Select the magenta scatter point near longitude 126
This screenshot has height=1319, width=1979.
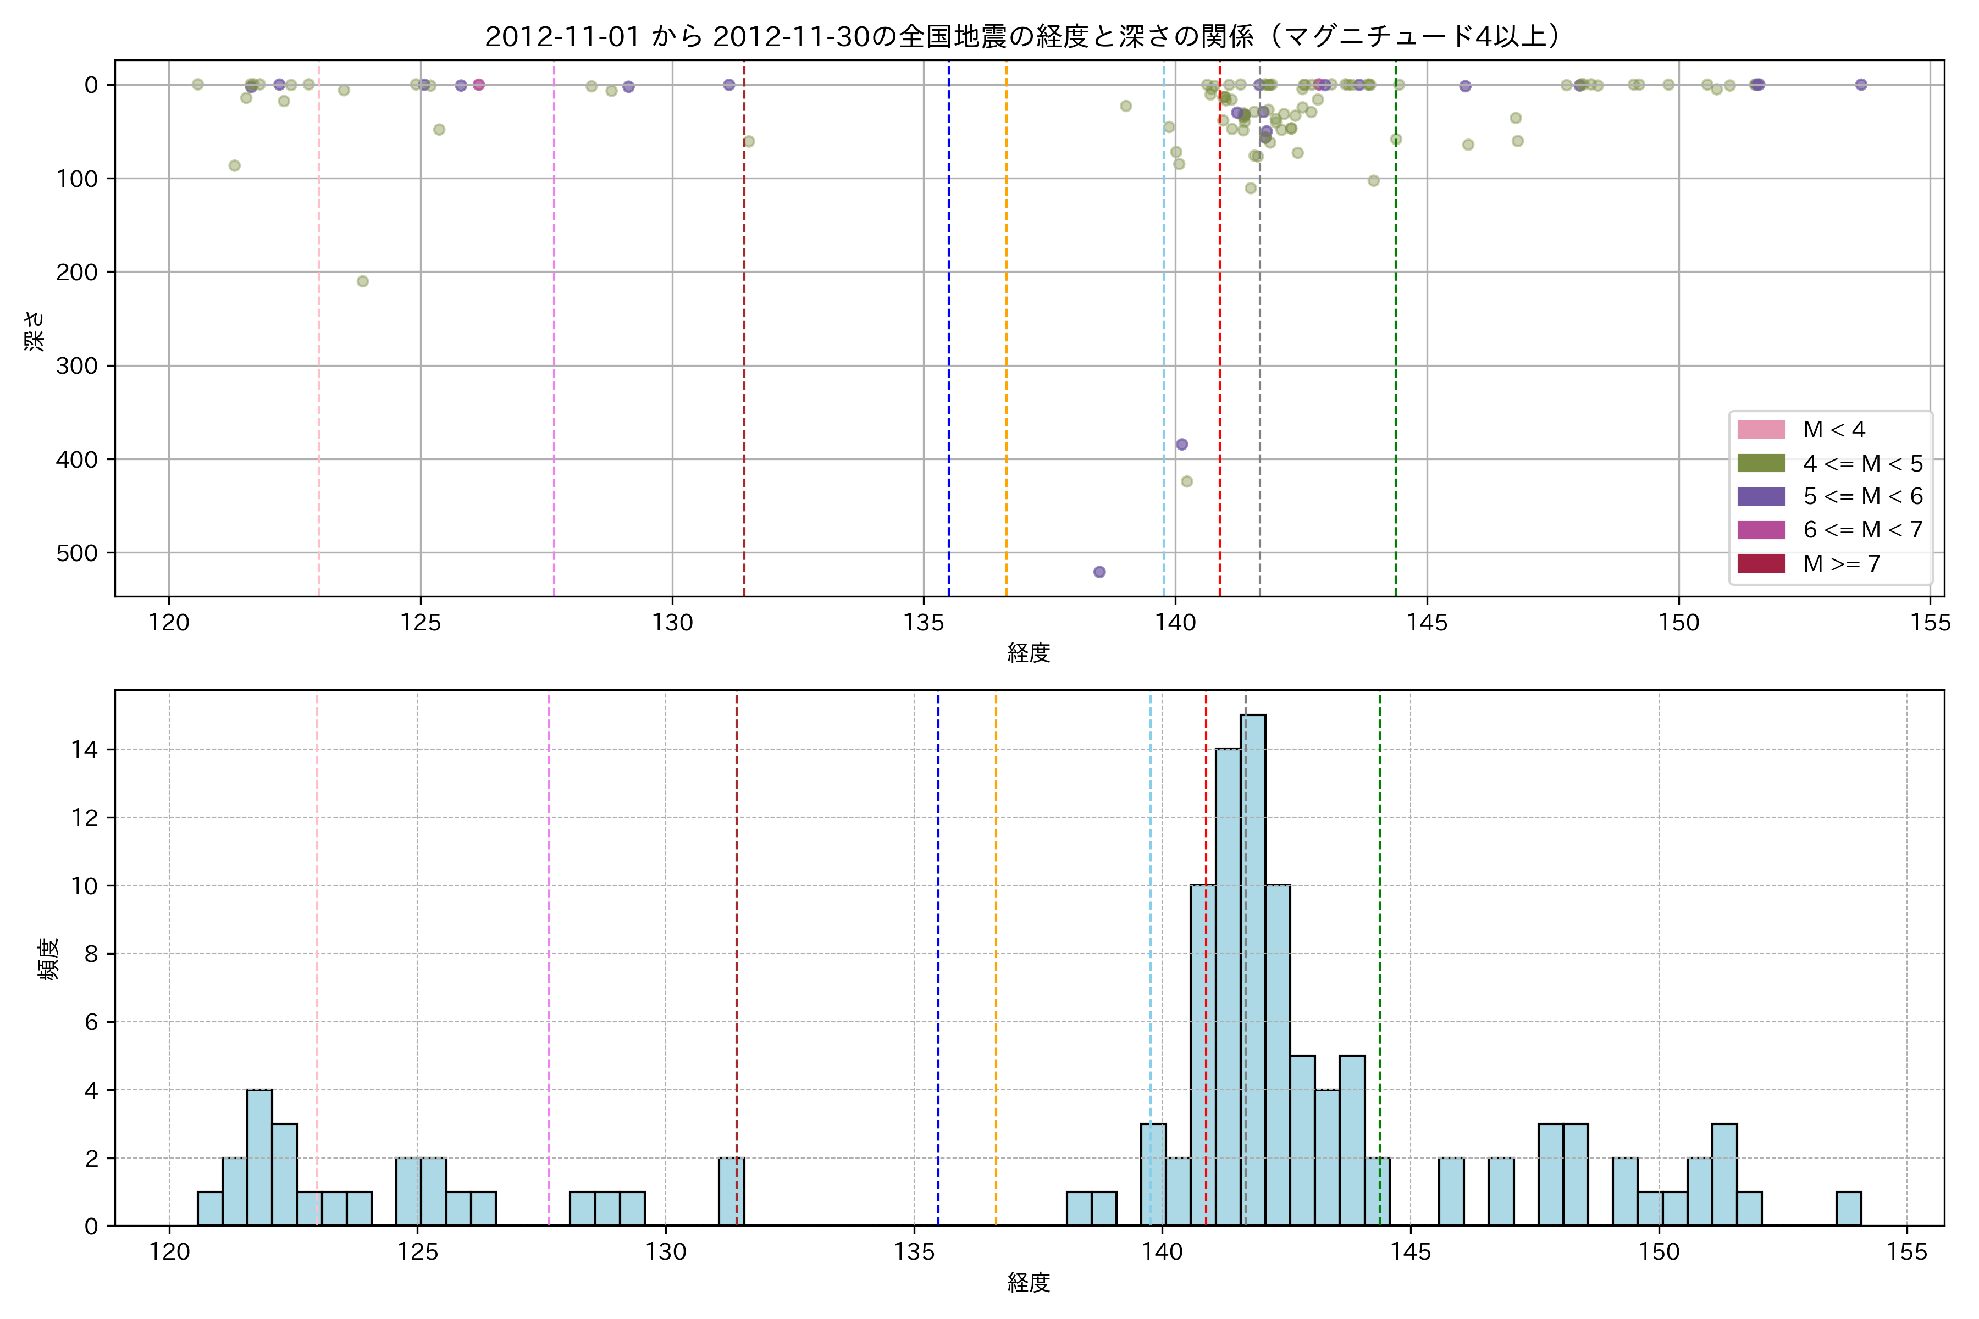479,85
